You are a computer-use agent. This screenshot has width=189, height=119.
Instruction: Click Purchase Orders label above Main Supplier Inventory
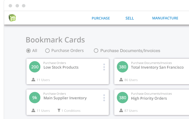pos(54,94)
